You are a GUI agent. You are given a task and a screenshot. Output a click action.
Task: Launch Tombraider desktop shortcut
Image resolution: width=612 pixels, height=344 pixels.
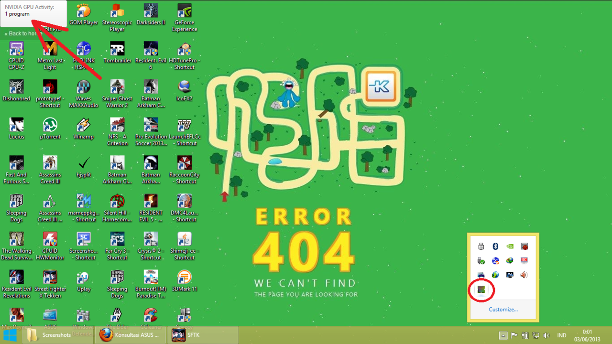(x=117, y=53)
